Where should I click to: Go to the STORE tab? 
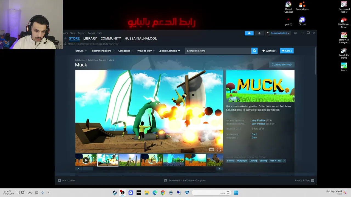pyautogui.click(x=74, y=39)
